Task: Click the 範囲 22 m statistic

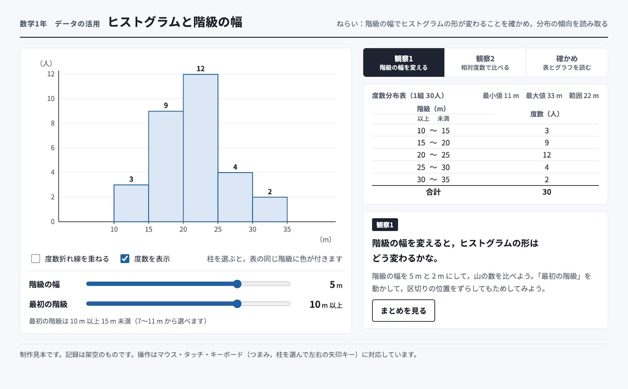Action: [x=584, y=96]
